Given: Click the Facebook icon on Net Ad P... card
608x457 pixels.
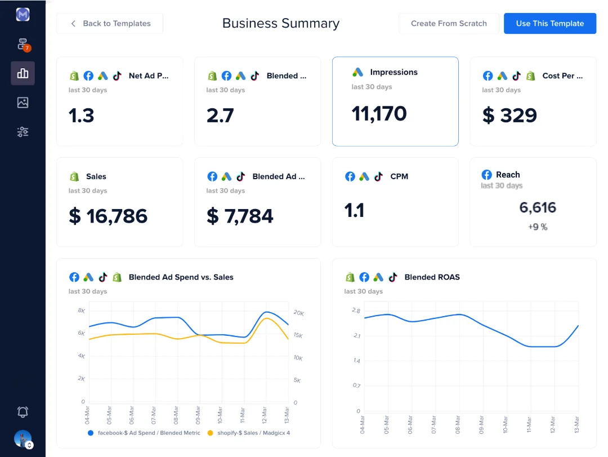Looking at the screenshot, I should pyautogui.click(x=88, y=76).
